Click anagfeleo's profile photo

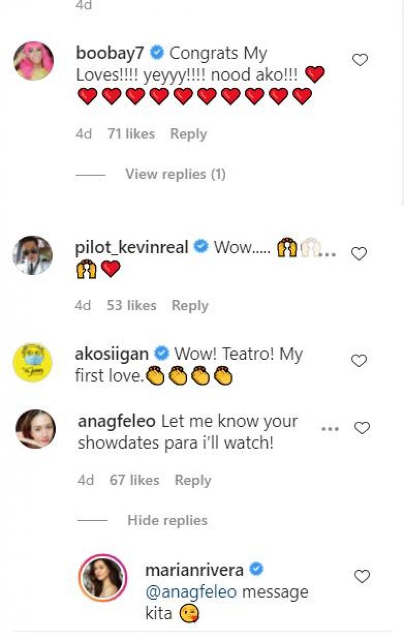pos(35,429)
